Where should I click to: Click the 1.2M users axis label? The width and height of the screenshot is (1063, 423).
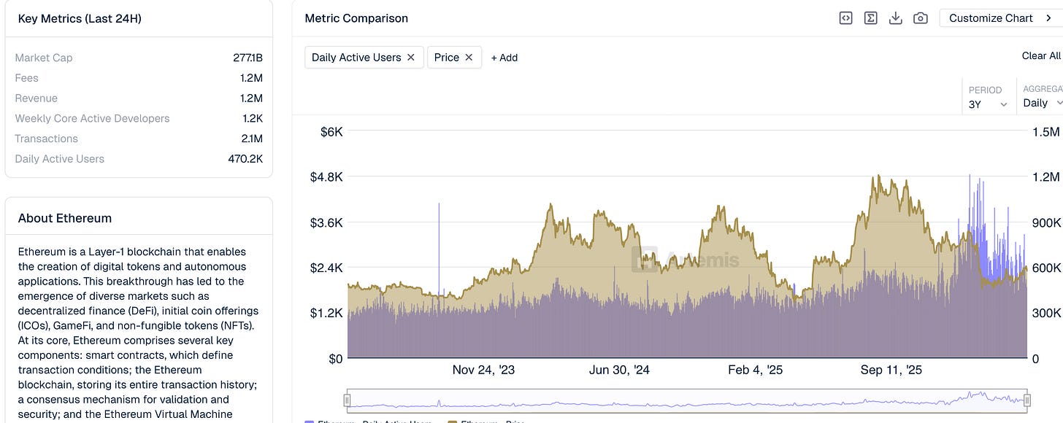tap(1045, 177)
